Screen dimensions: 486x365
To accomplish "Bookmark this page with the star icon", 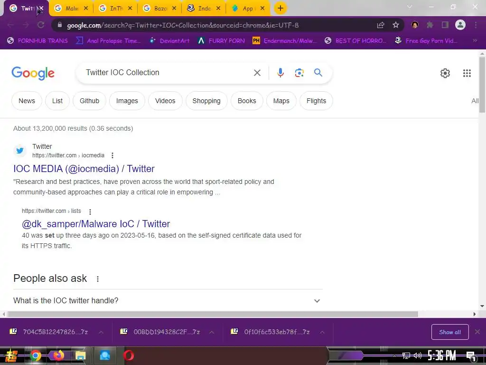I will click(x=396, y=25).
